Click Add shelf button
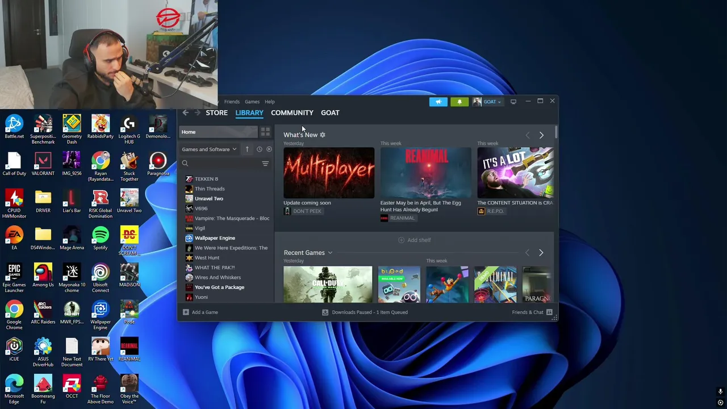The width and height of the screenshot is (727, 409). point(414,240)
